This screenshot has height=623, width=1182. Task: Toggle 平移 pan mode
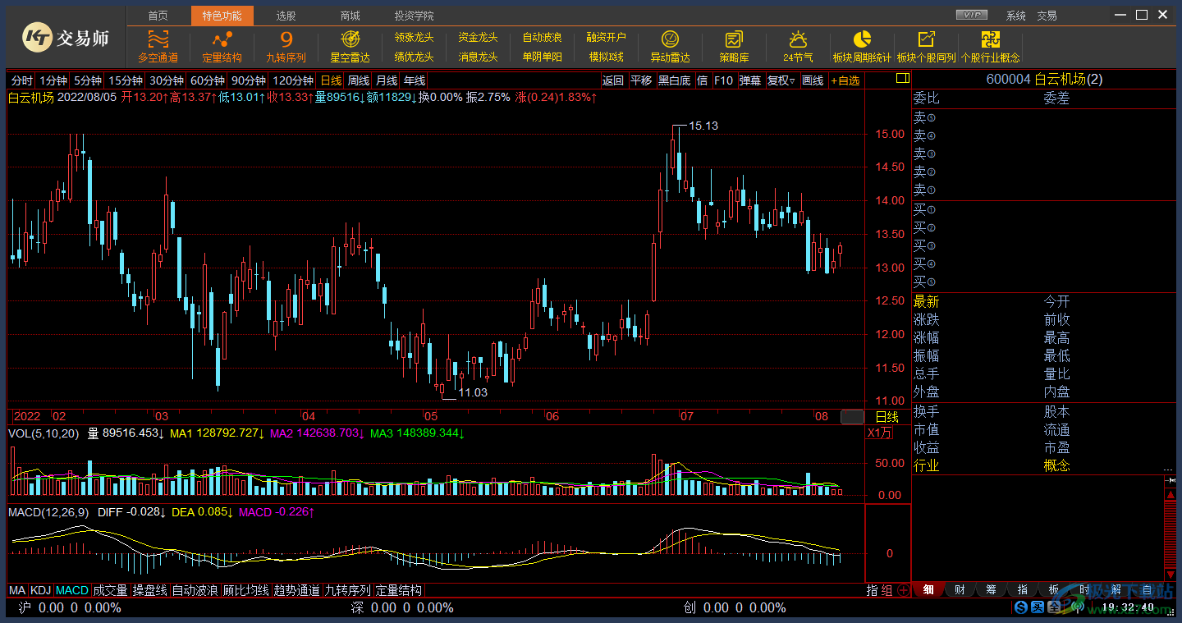pyautogui.click(x=641, y=80)
